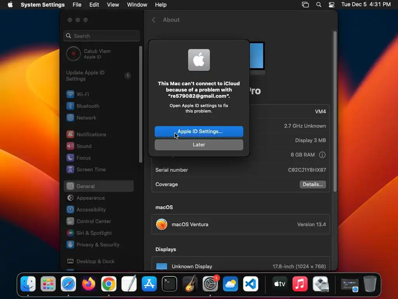398x299 pixels.
Task: Click the sidebar scrollbar
Action: coord(141,104)
